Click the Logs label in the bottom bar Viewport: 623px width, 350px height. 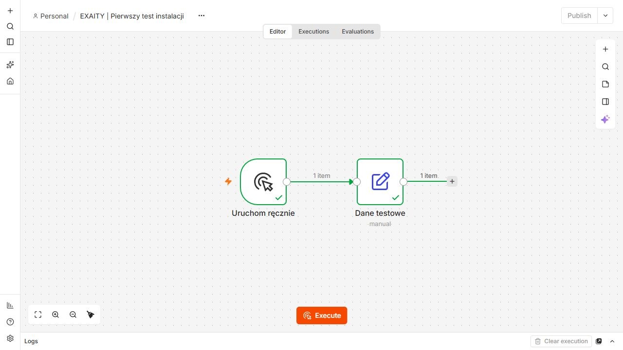(31, 341)
